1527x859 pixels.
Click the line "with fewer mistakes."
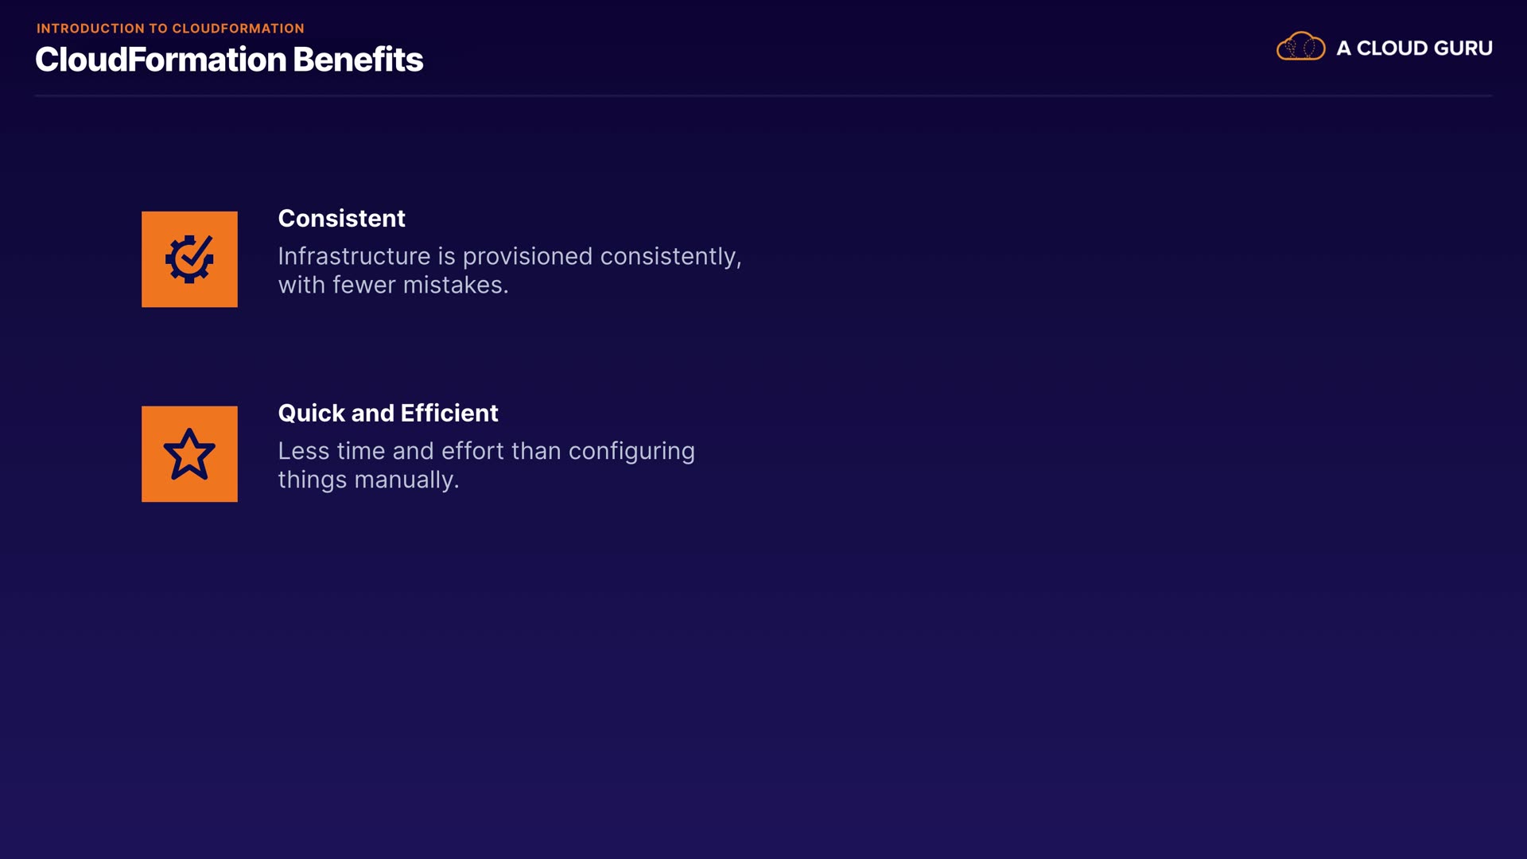click(x=393, y=286)
